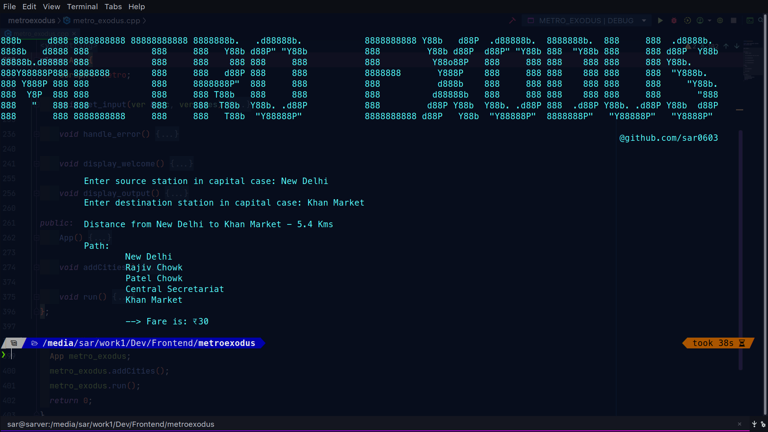Click the Run with Coverage icon

[x=687, y=20]
